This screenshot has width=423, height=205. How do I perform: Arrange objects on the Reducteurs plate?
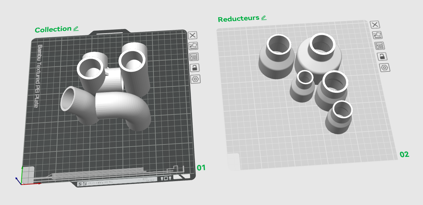click(379, 46)
